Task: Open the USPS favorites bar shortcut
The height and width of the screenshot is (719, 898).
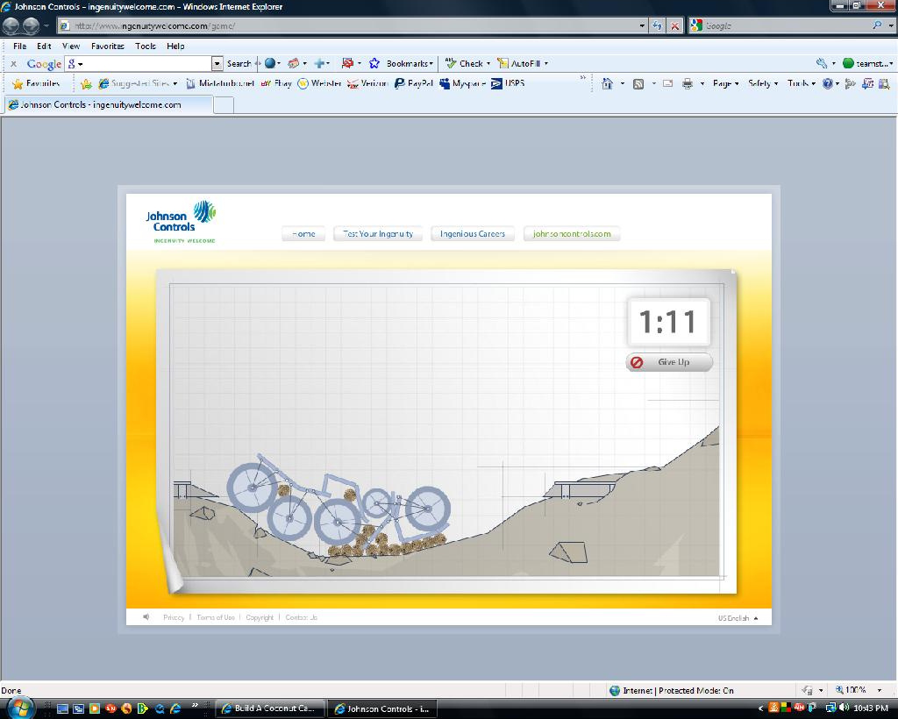Action: (508, 84)
